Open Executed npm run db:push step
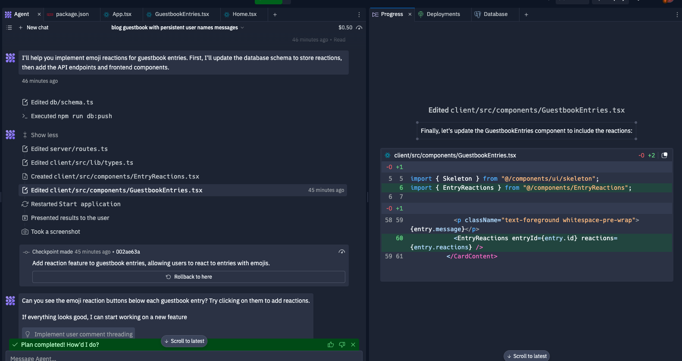The height and width of the screenshot is (361, 682). coord(67,116)
